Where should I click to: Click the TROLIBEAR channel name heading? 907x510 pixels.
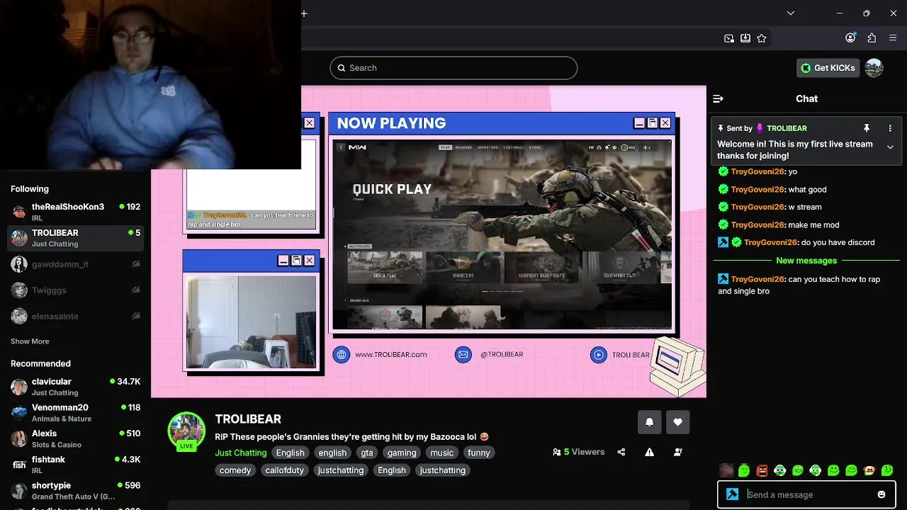pos(248,419)
